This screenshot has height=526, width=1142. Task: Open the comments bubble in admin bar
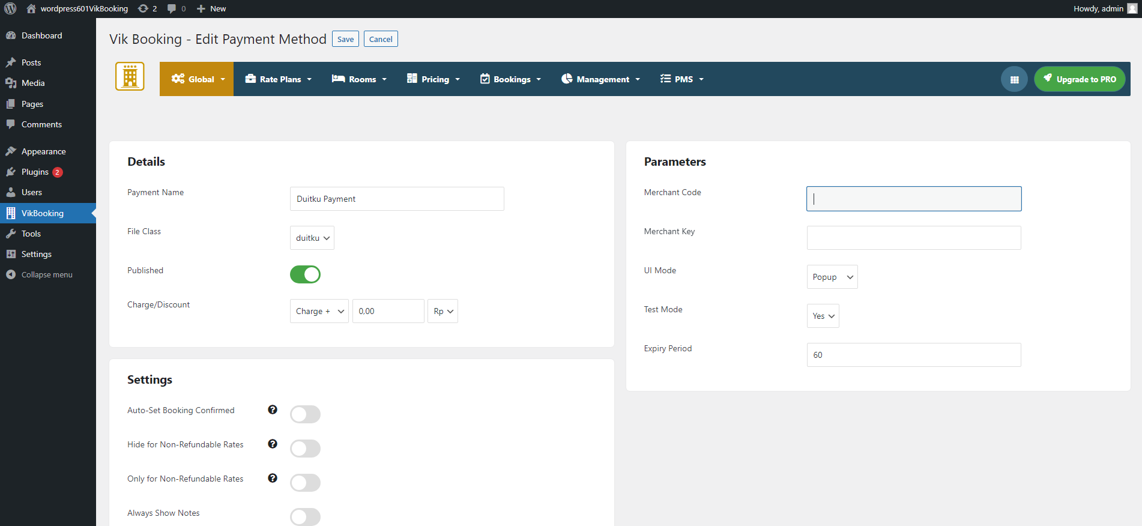tap(172, 8)
